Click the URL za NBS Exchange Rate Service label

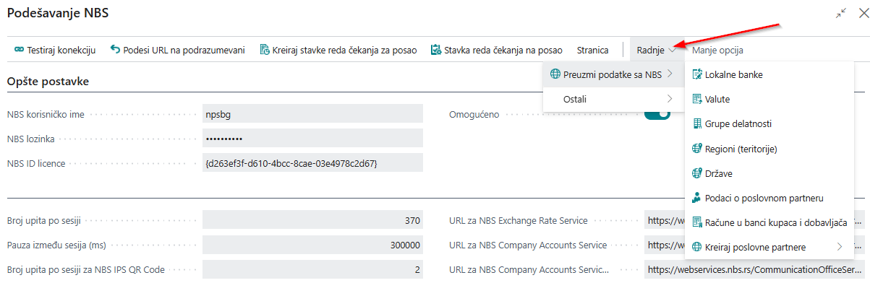(519, 220)
